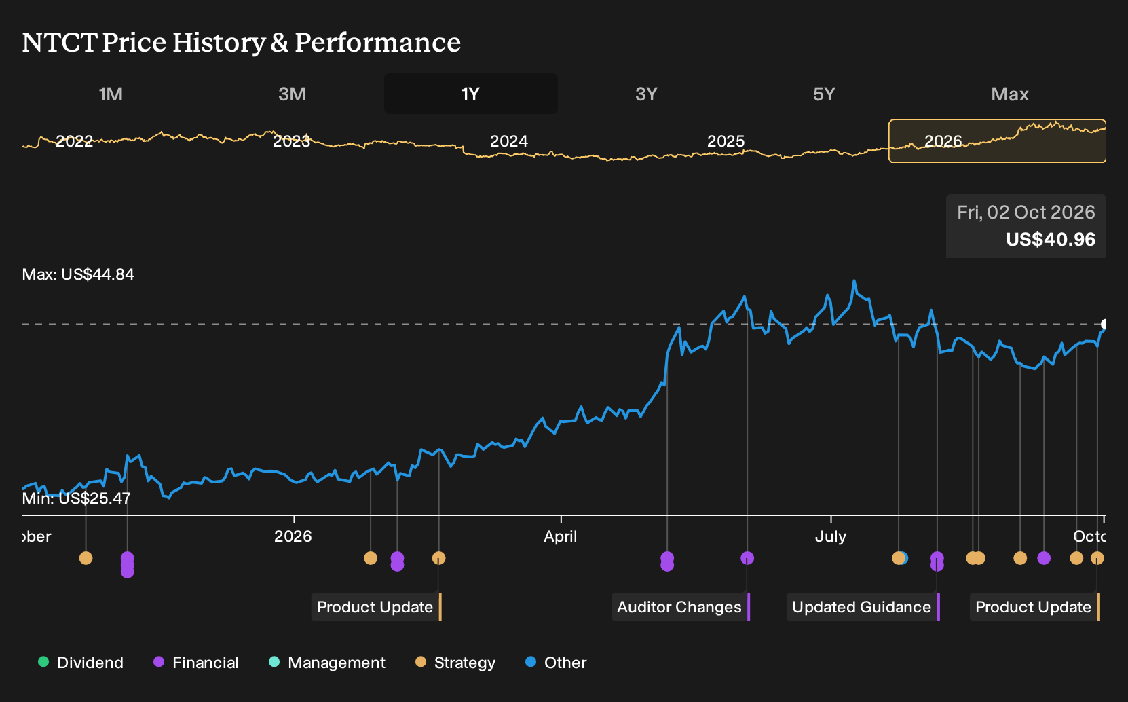Click the stacked purple Financial markers in October 2025

[128, 565]
